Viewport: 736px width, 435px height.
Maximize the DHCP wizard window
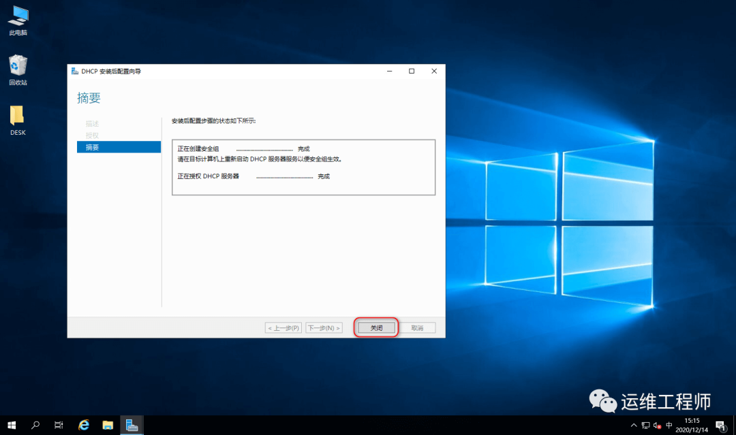412,71
